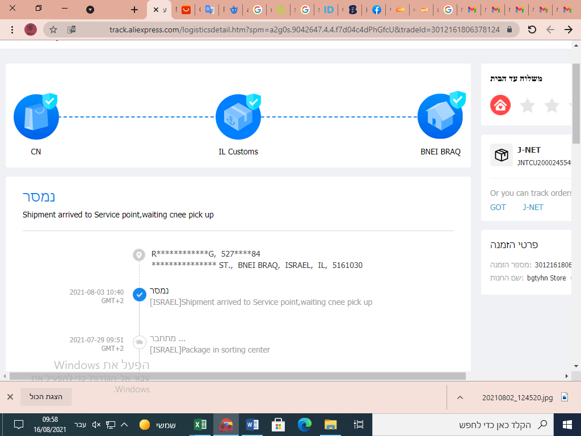The height and width of the screenshot is (436, 581).
Task: Open Microsoft Store from the taskbar
Action: [x=278, y=425]
